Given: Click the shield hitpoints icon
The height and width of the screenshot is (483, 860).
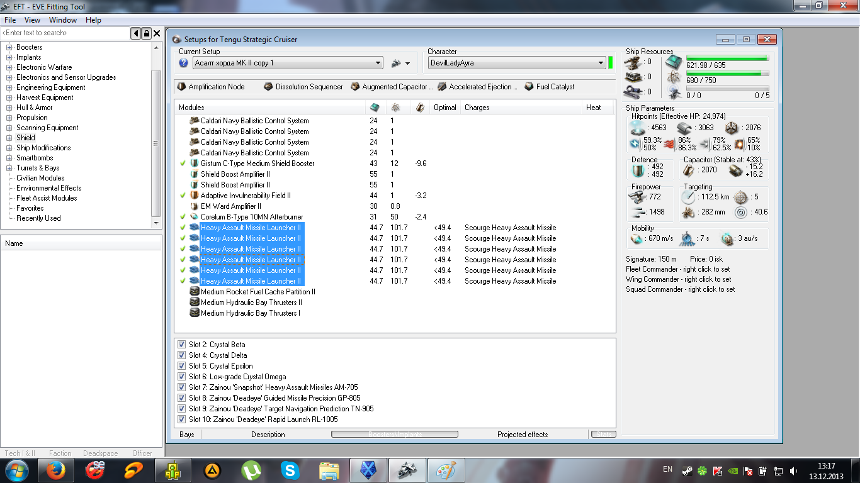Looking at the screenshot, I should 639,128.
